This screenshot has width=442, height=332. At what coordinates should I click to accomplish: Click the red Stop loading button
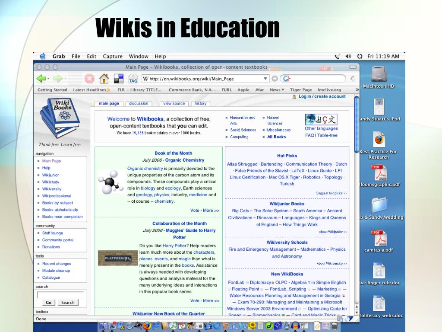click(89, 79)
